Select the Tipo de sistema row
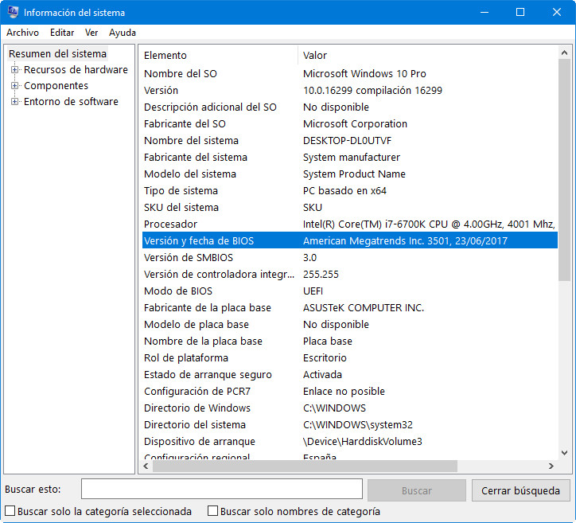Viewport: 576px width, 523px height. pos(350,191)
